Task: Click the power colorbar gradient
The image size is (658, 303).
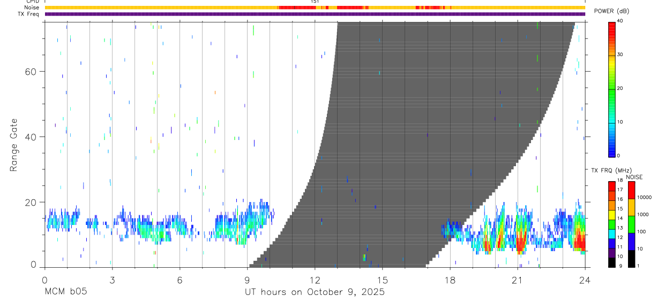Action: [x=611, y=89]
